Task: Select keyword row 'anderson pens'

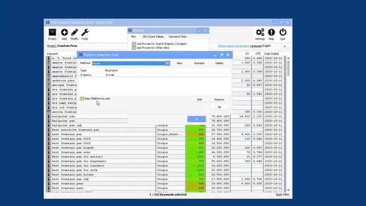Action: pos(63,81)
